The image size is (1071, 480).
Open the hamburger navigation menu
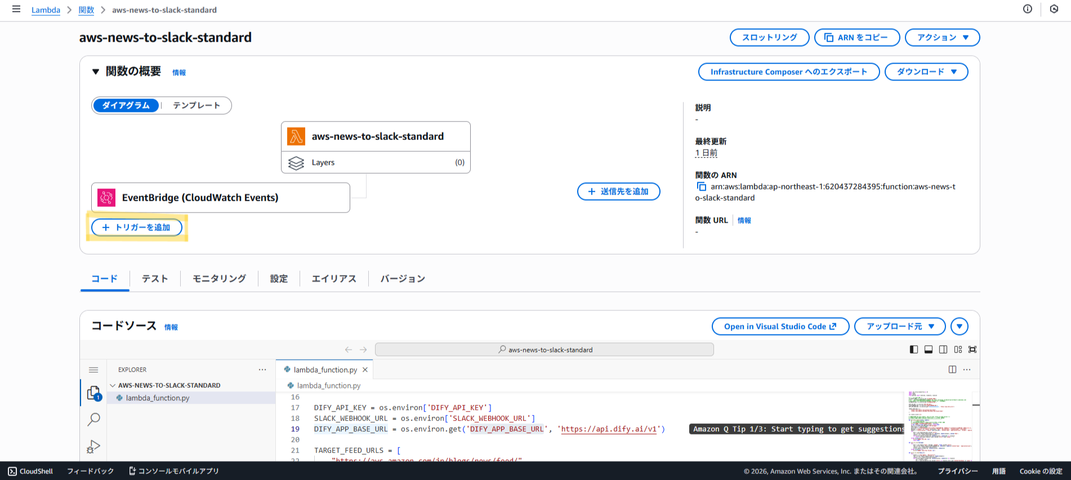tap(16, 10)
